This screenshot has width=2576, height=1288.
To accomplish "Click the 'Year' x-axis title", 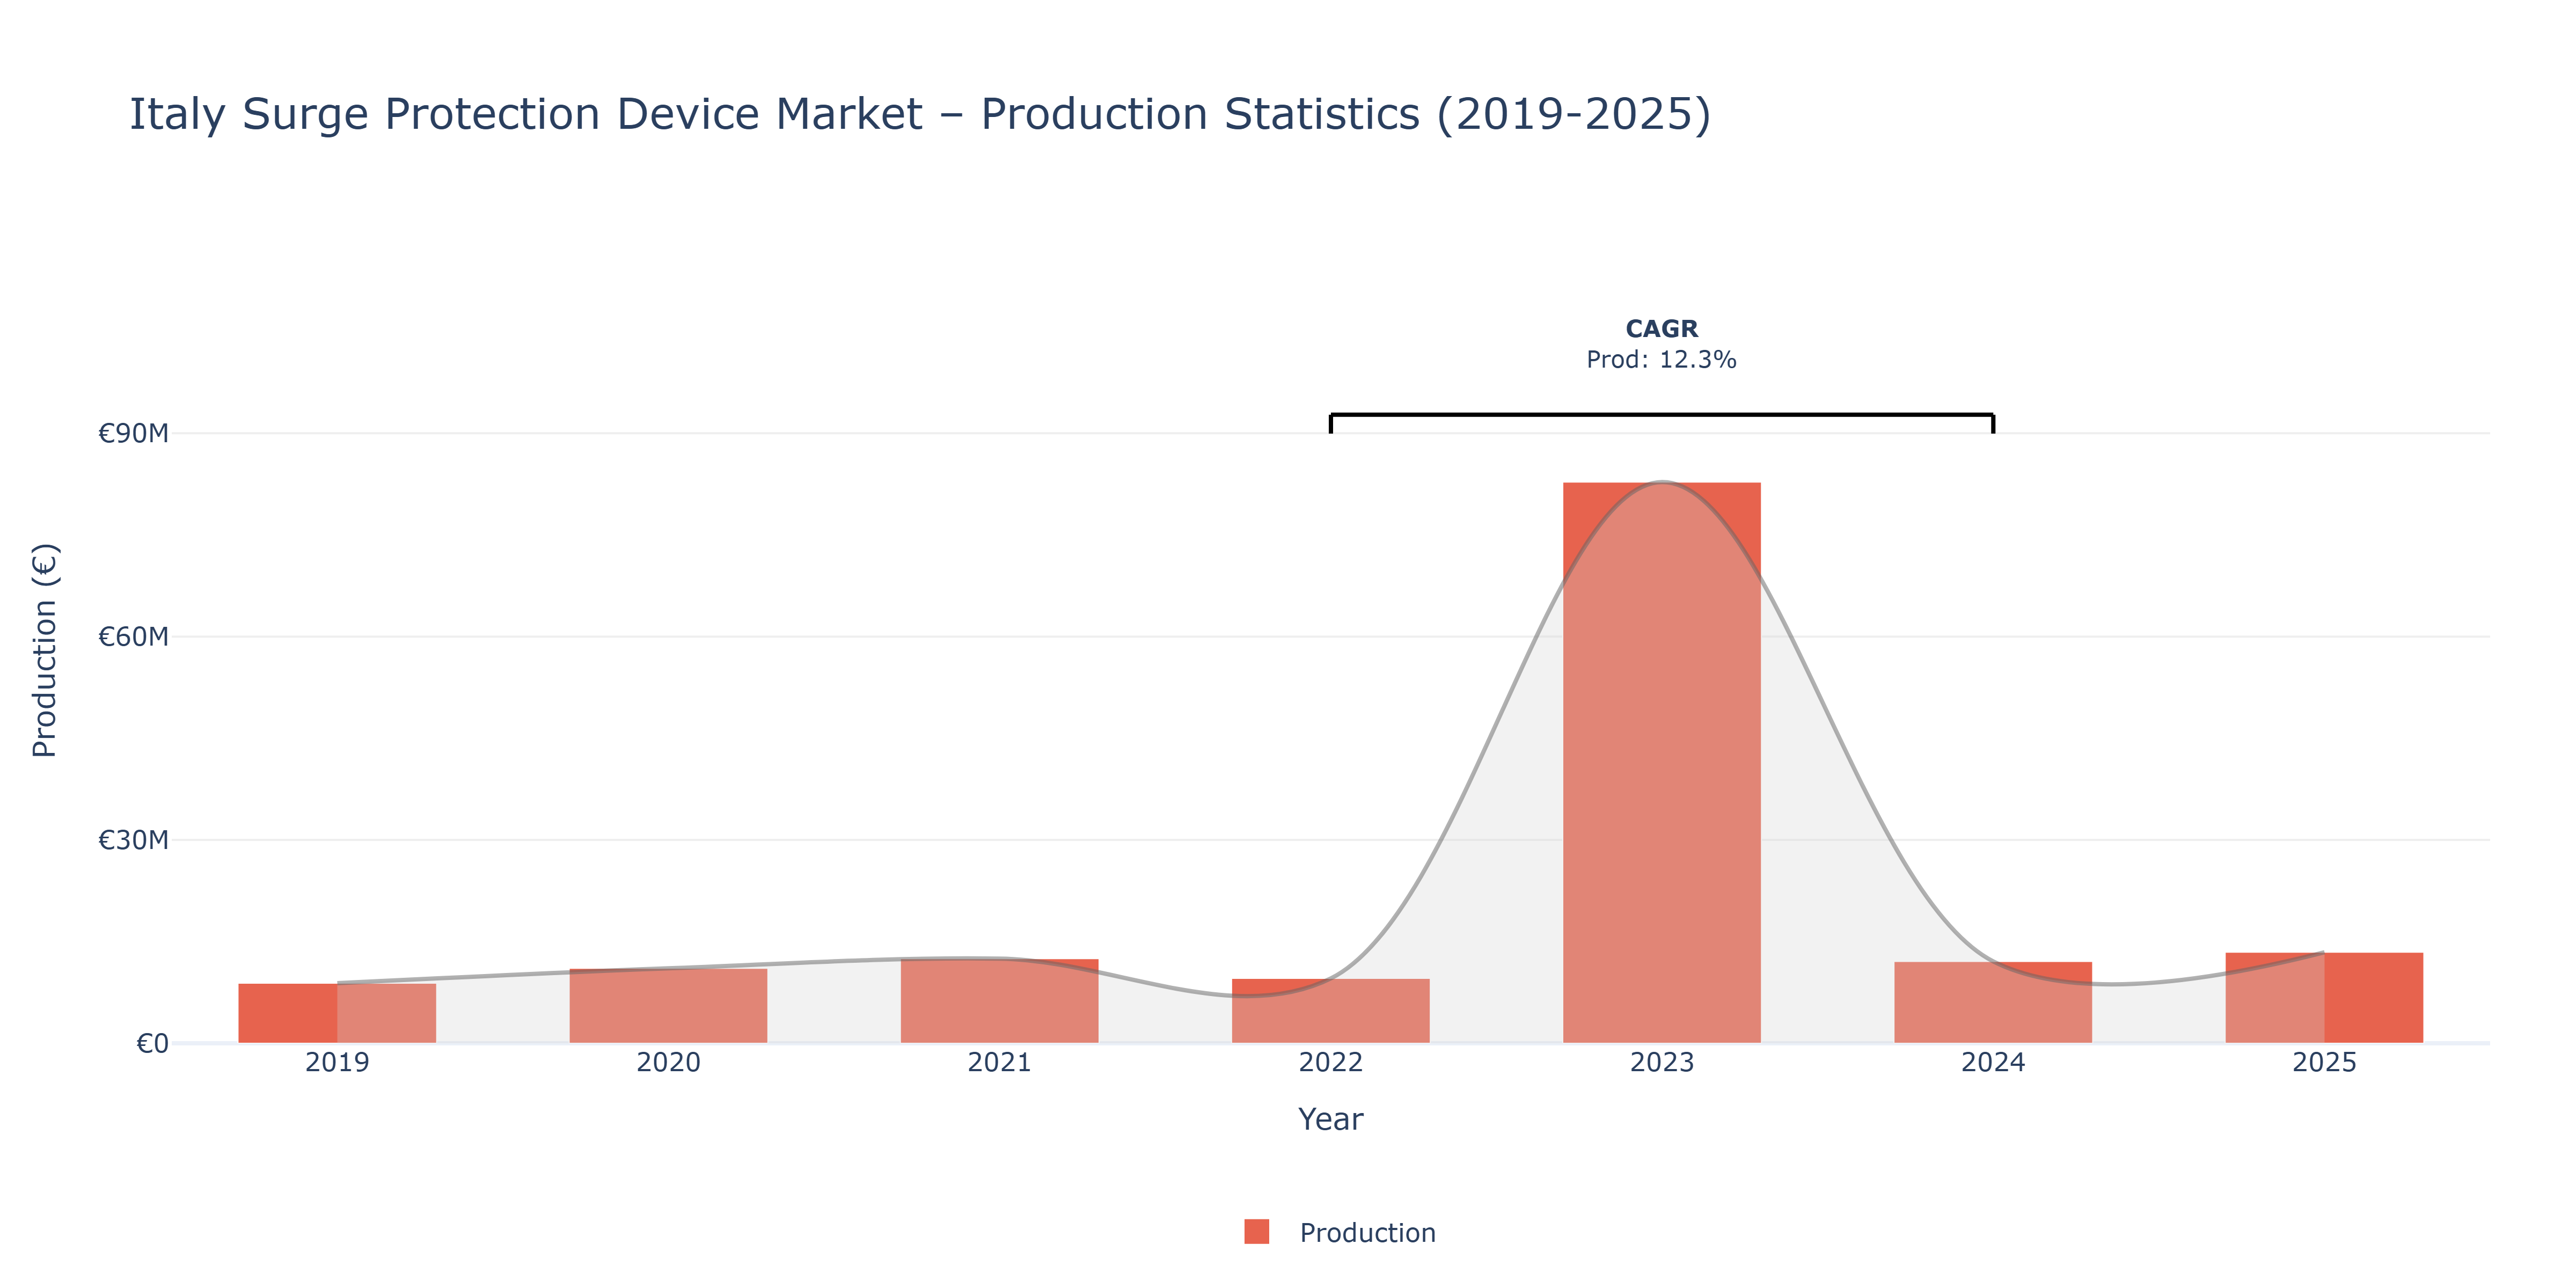I will click(1330, 1119).
